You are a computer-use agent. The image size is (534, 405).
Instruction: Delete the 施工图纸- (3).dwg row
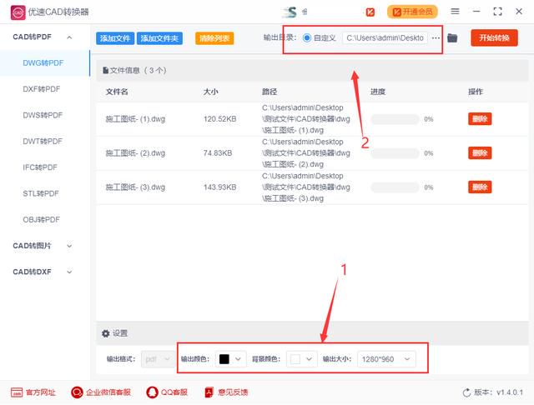point(480,187)
